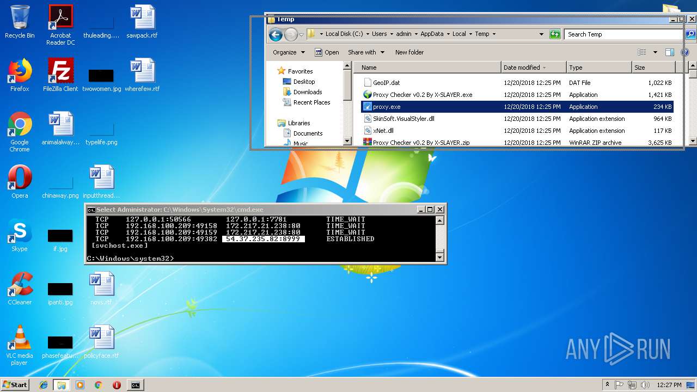Launch CCleaner desktop shortcut
697x392 pixels.
point(20,289)
